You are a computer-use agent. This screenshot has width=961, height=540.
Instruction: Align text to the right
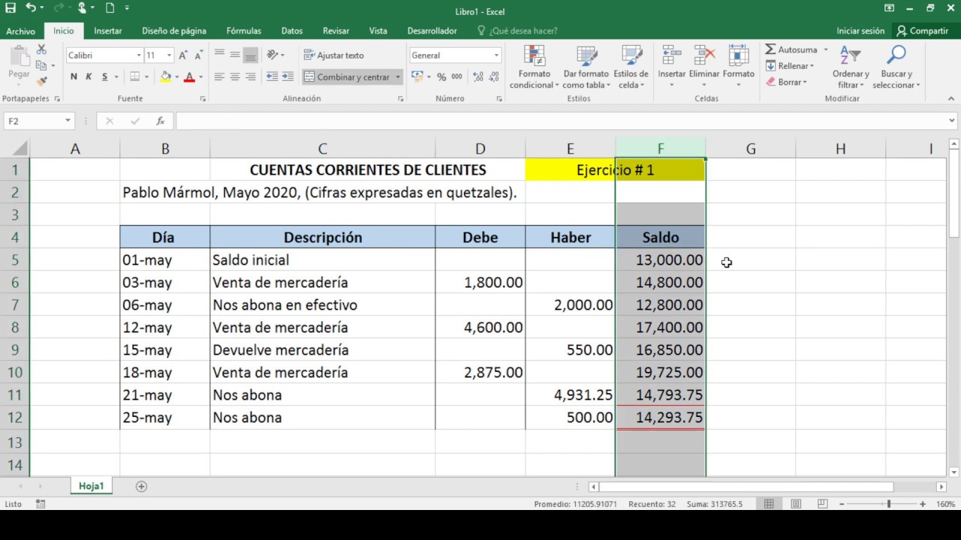251,76
